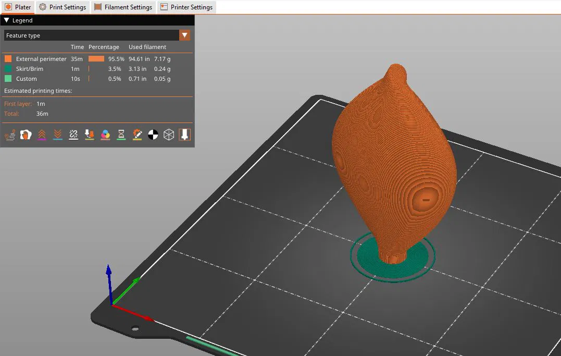Toggle wipe moves hand icon
Screen dimensions: 561x356
coord(26,134)
